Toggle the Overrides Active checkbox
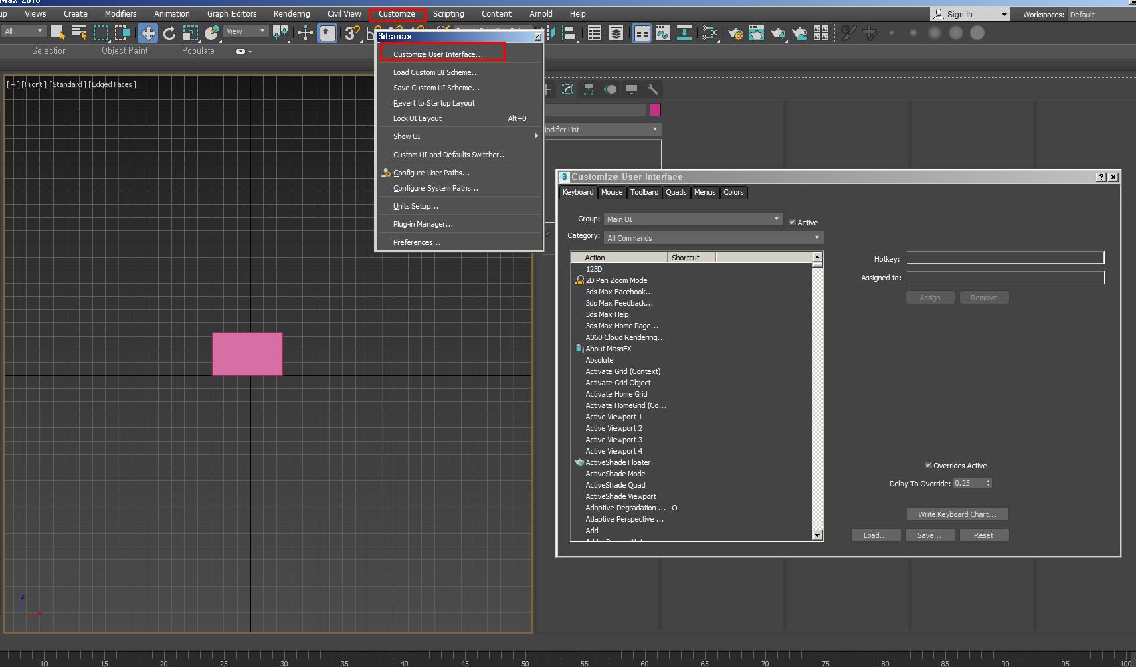This screenshot has height=667, width=1136. [929, 465]
